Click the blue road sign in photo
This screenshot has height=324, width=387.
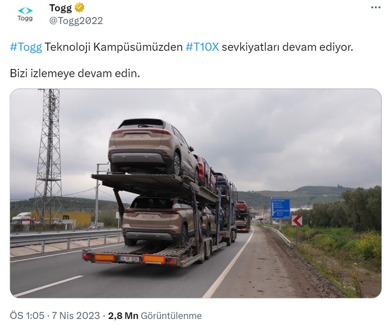pos(280,208)
